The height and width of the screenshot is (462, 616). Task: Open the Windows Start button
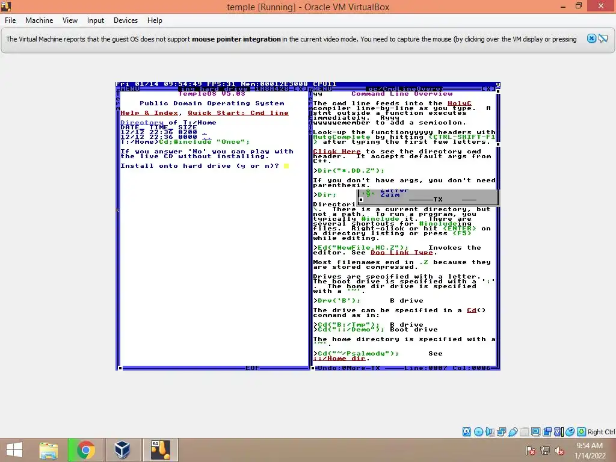point(14,450)
